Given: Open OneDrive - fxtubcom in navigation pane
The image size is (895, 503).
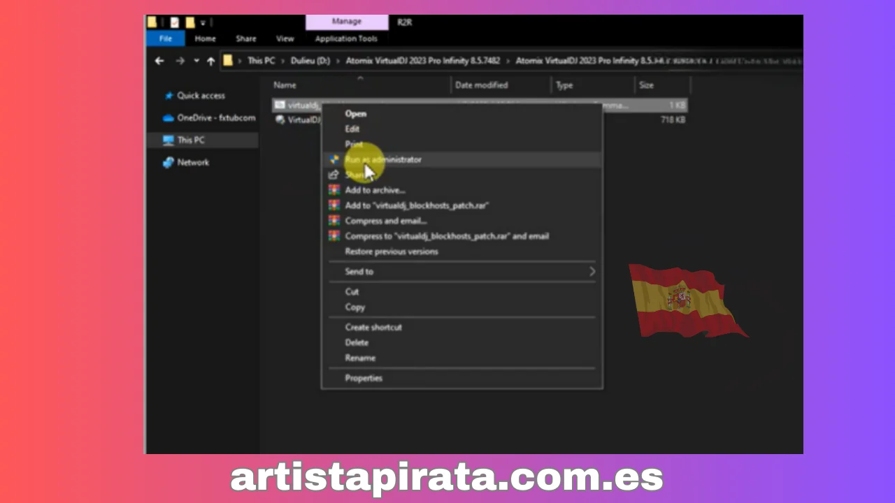Looking at the screenshot, I should click(x=216, y=118).
